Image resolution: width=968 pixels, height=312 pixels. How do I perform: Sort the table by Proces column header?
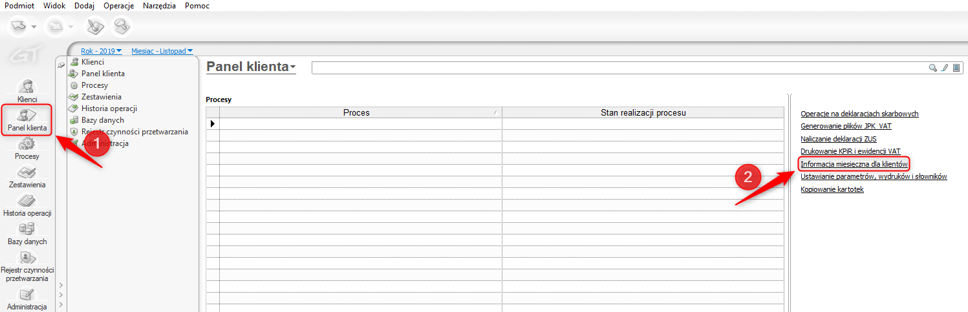[356, 113]
